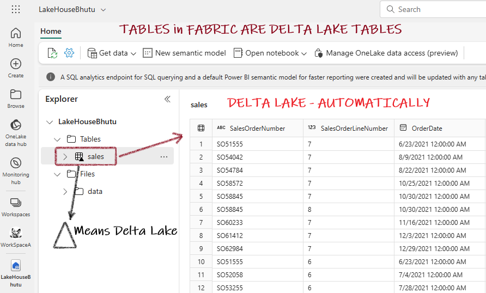Click Open notebook button label
Image resolution: width=486 pixels, height=293 pixels.
coord(272,53)
